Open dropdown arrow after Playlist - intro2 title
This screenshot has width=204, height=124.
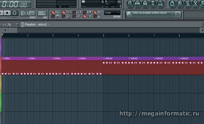point(49,24)
